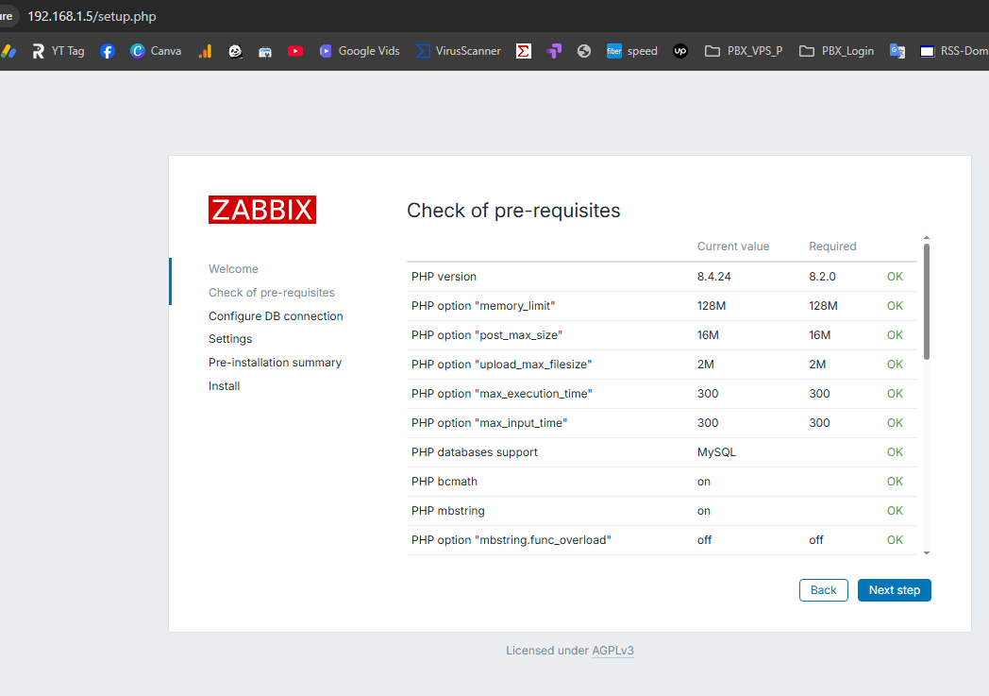This screenshot has width=989, height=696.
Task: Click the "mbstring.func_overload" option label
Action: point(511,540)
